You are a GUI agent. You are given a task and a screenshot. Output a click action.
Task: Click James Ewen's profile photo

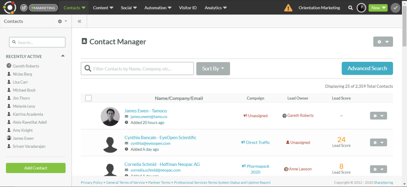point(110,116)
